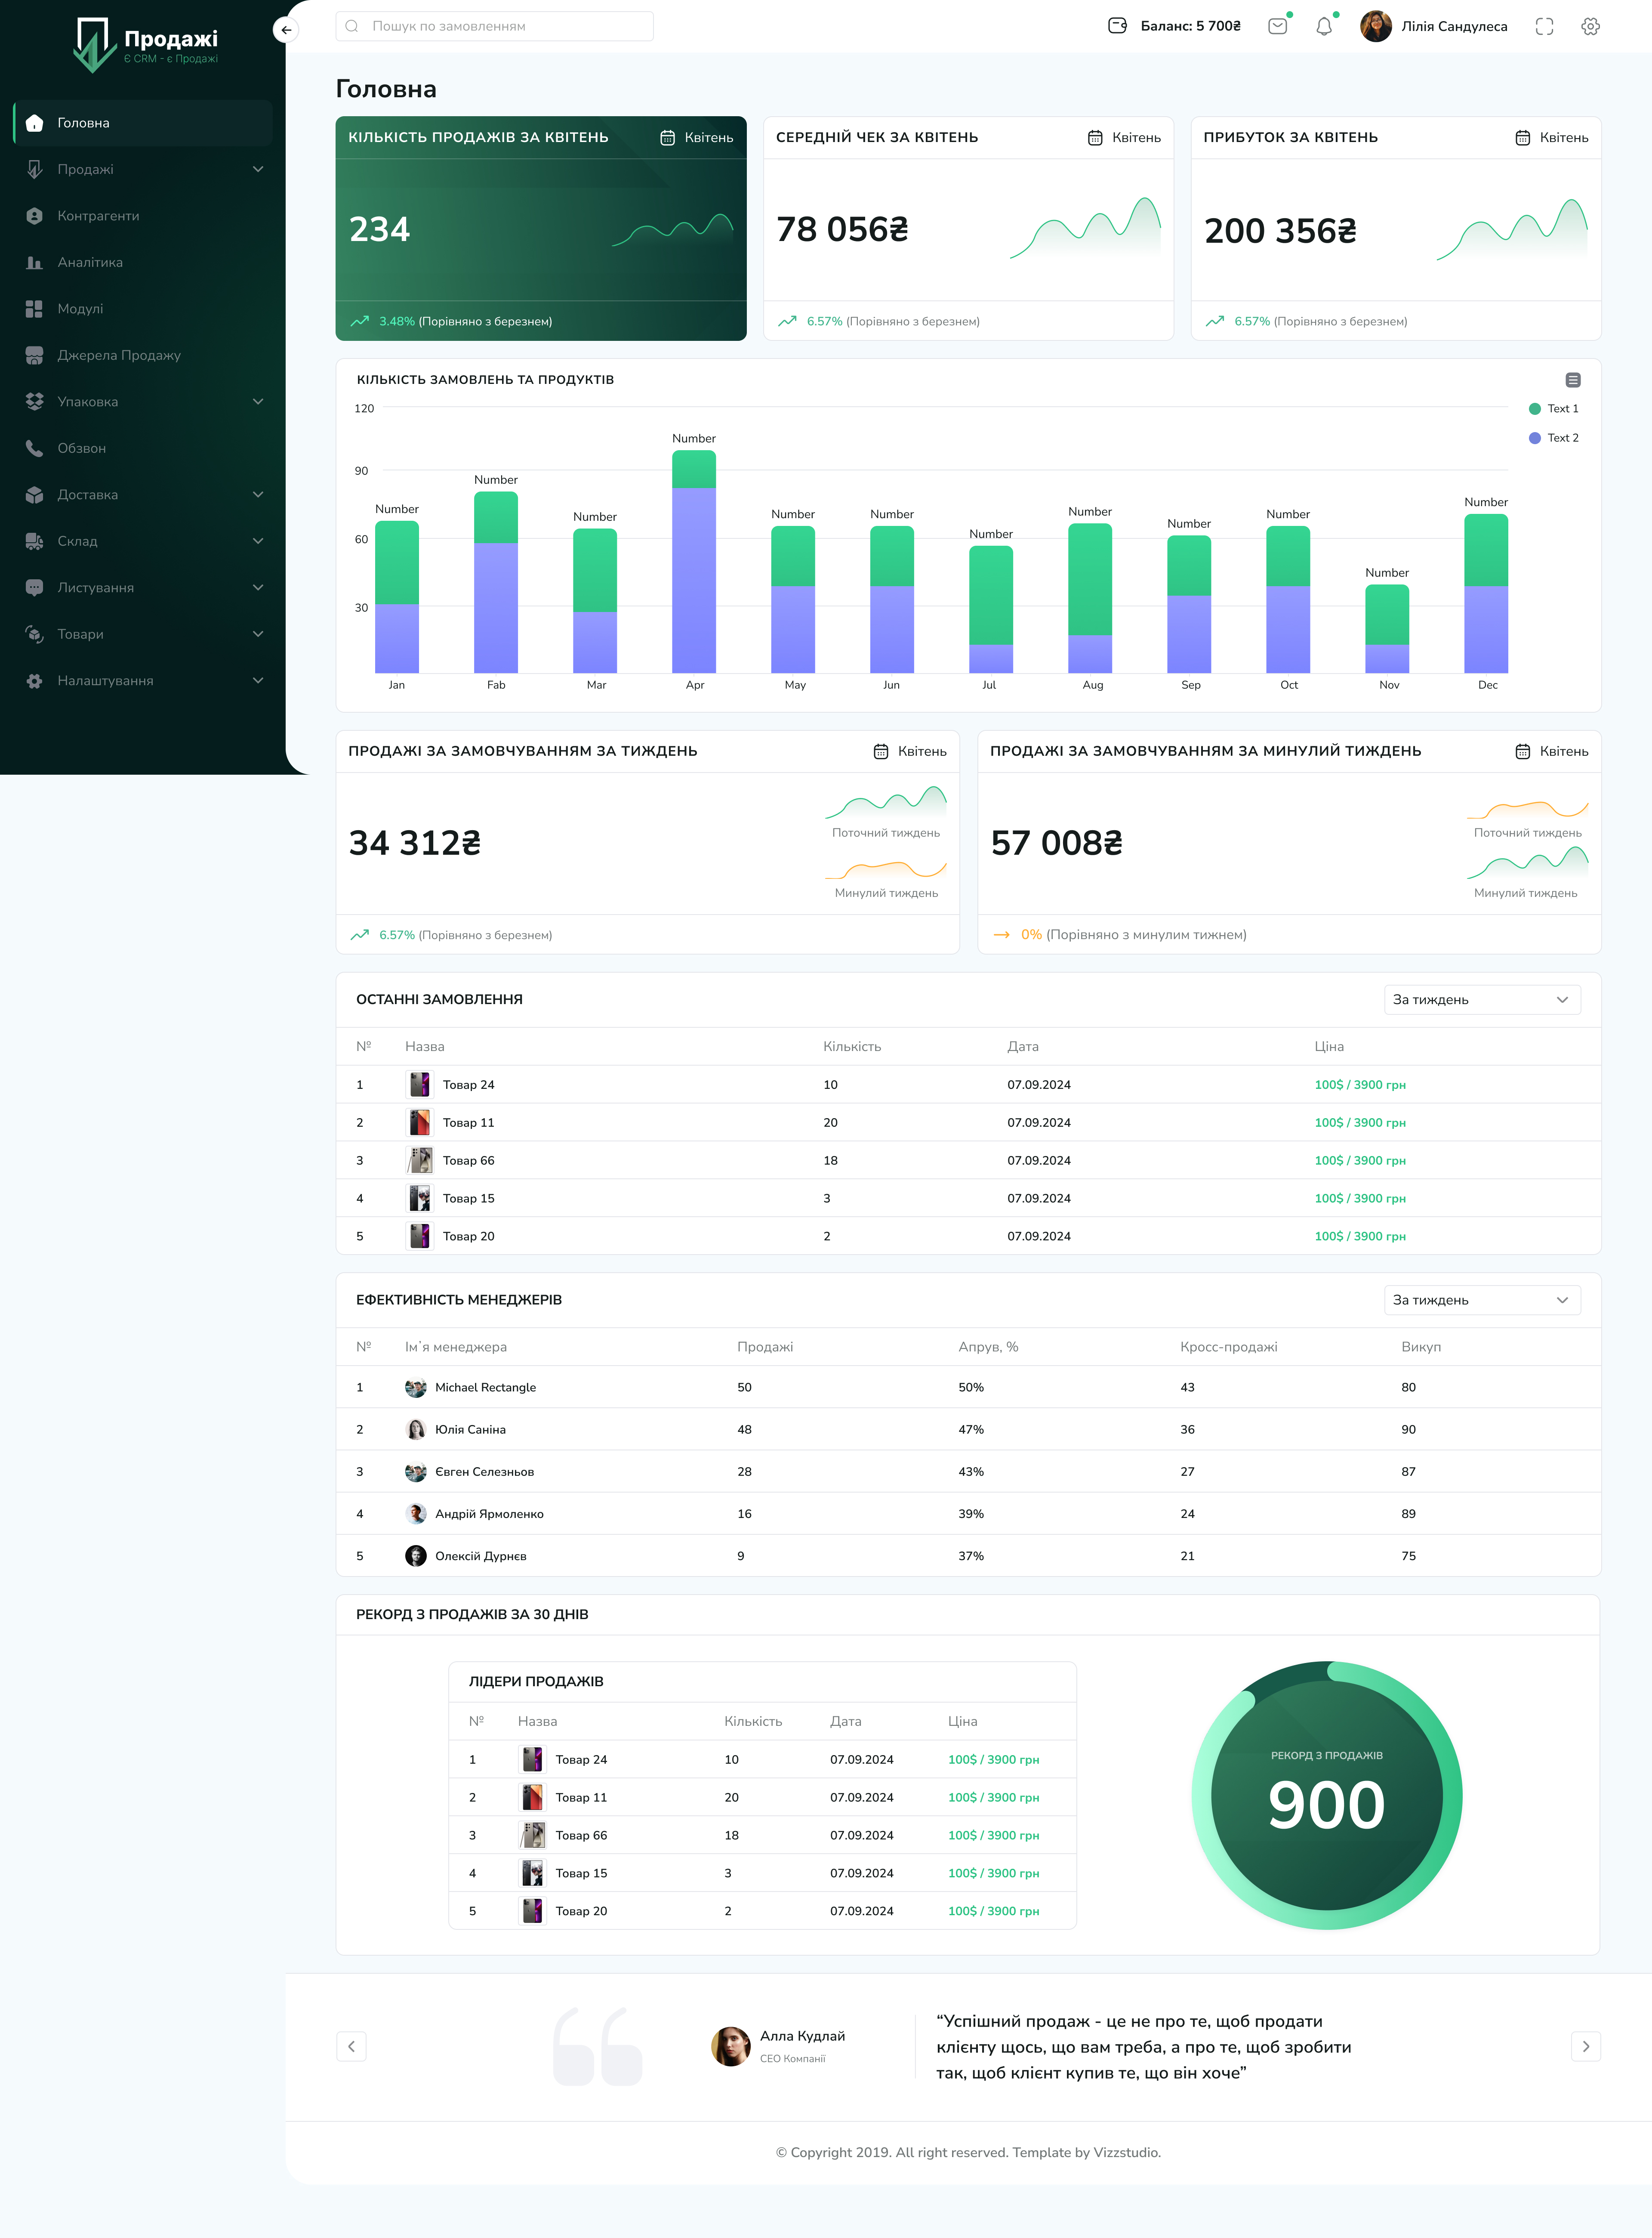The width and height of the screenshot is (1652, 2238).
Task: Click the Продажі logo in sidebar
Action: (x=146, y=45)
